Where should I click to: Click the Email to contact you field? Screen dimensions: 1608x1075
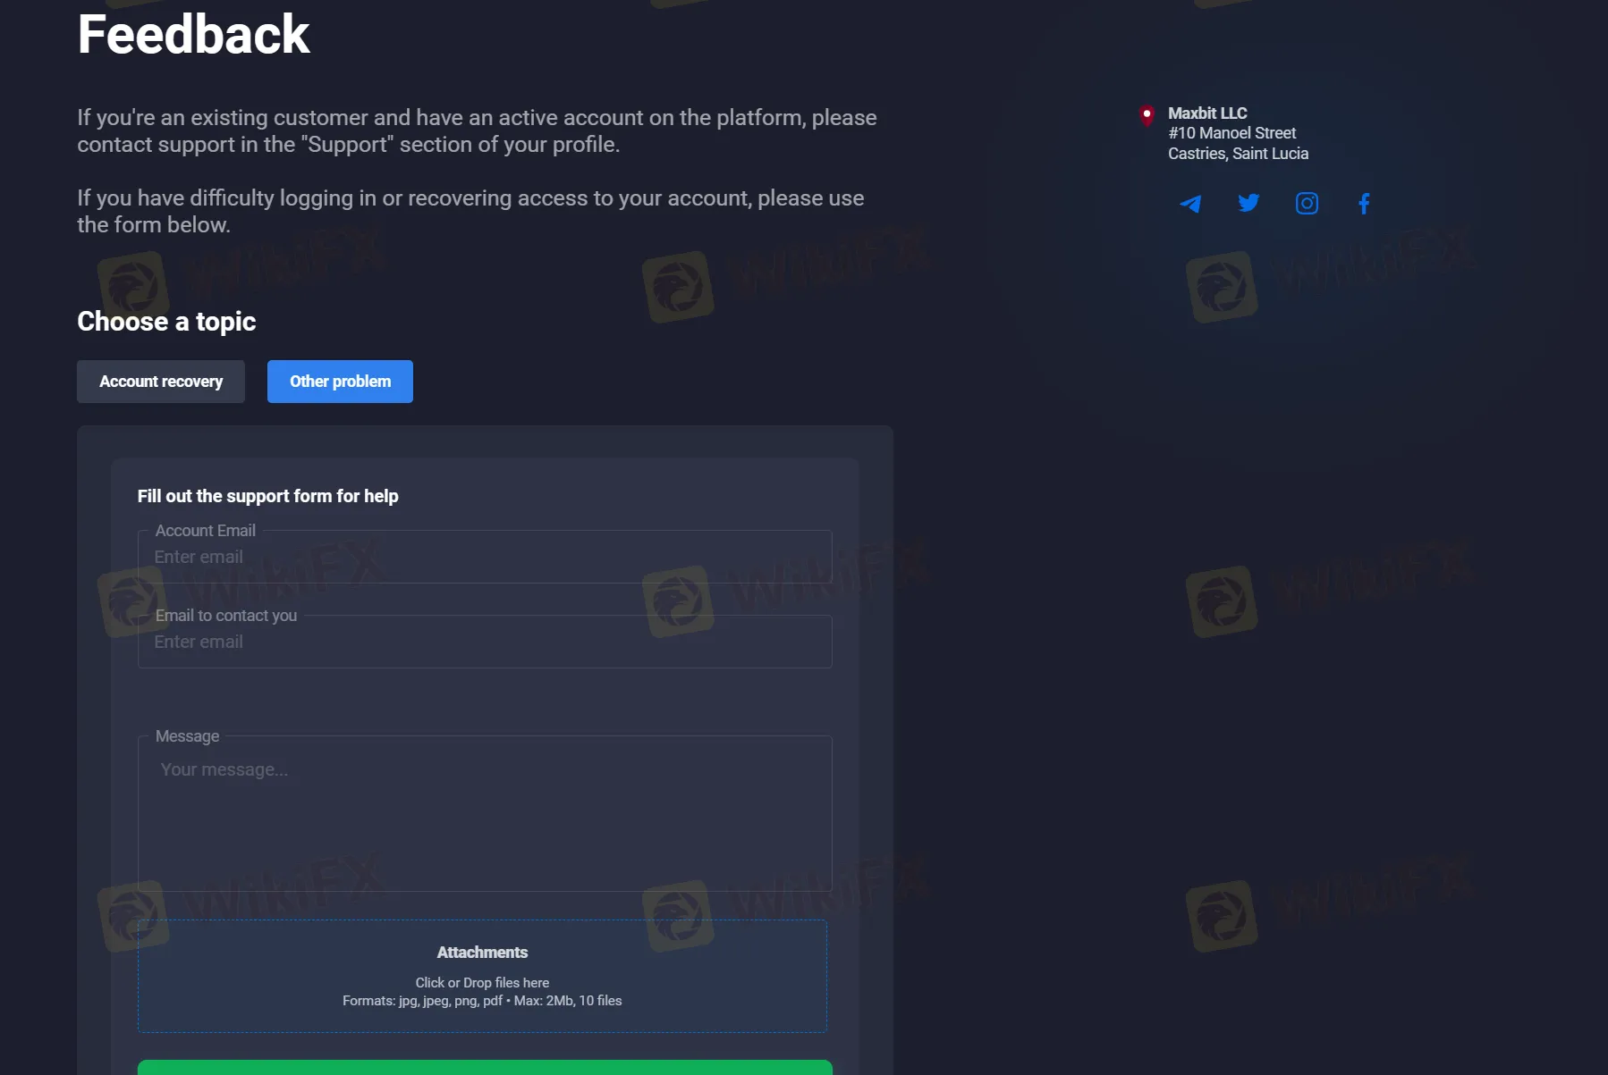coord(484,642)
